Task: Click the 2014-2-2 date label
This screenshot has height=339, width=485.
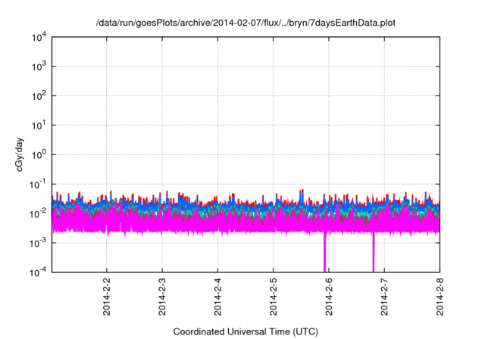Action: (x=107, y=297)
